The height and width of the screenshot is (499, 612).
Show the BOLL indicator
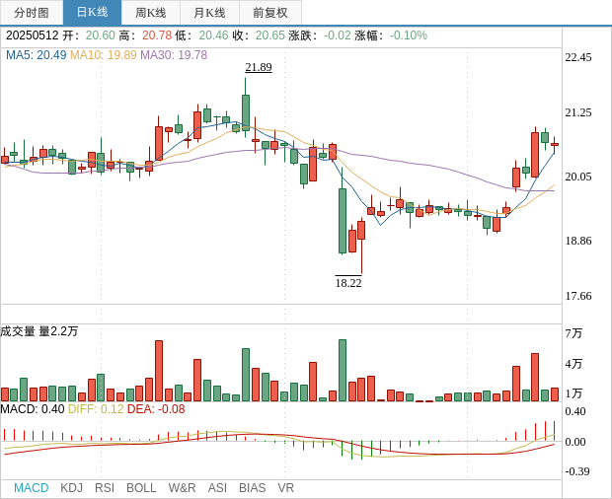pyautogui.click(x=141, y=488)
